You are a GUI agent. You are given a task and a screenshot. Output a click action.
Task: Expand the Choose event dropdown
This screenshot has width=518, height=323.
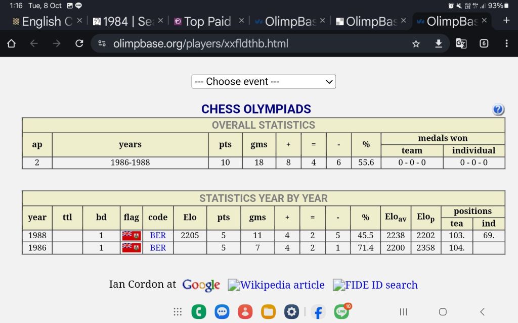263,82
